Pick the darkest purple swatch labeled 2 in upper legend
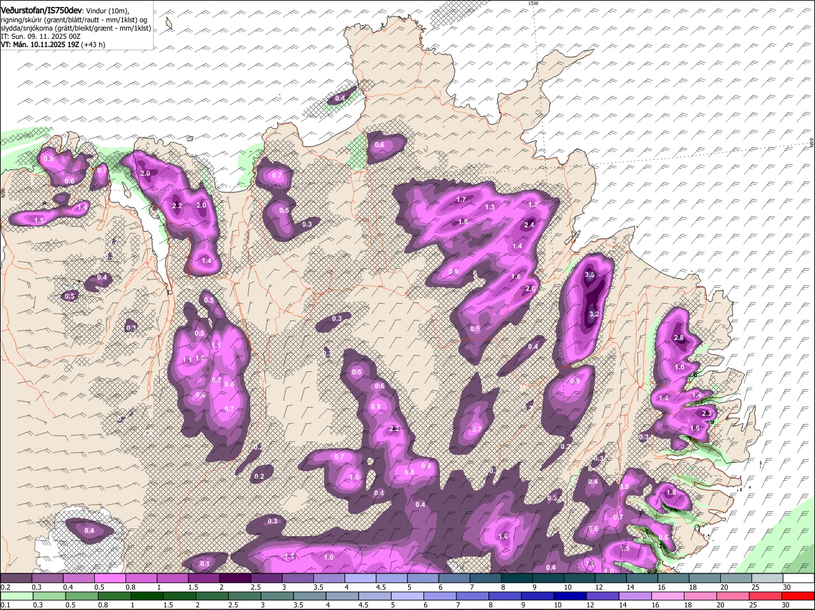 click(235, 578)
